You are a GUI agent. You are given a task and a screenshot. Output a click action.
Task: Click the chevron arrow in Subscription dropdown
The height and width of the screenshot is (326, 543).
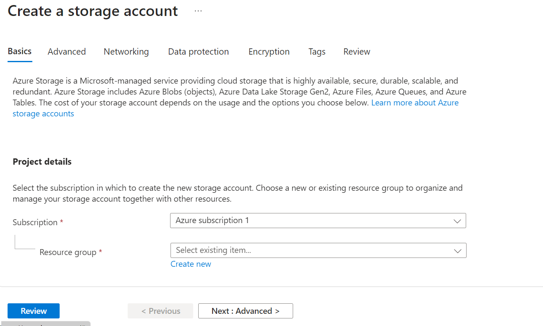click(457, 221)
